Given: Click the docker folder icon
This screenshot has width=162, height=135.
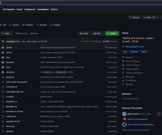Looking at the screenshot, I should click(x=3, y=53).
